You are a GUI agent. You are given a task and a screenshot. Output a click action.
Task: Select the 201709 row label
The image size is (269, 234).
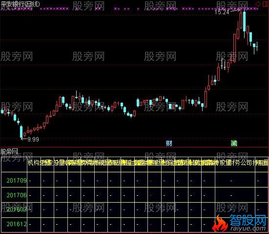pyautogui.click(x=17, y=181)
